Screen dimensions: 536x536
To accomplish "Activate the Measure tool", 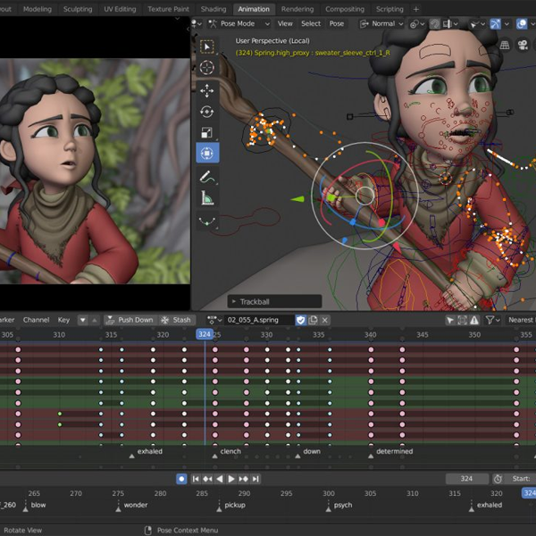I will [x=207, y=198].
